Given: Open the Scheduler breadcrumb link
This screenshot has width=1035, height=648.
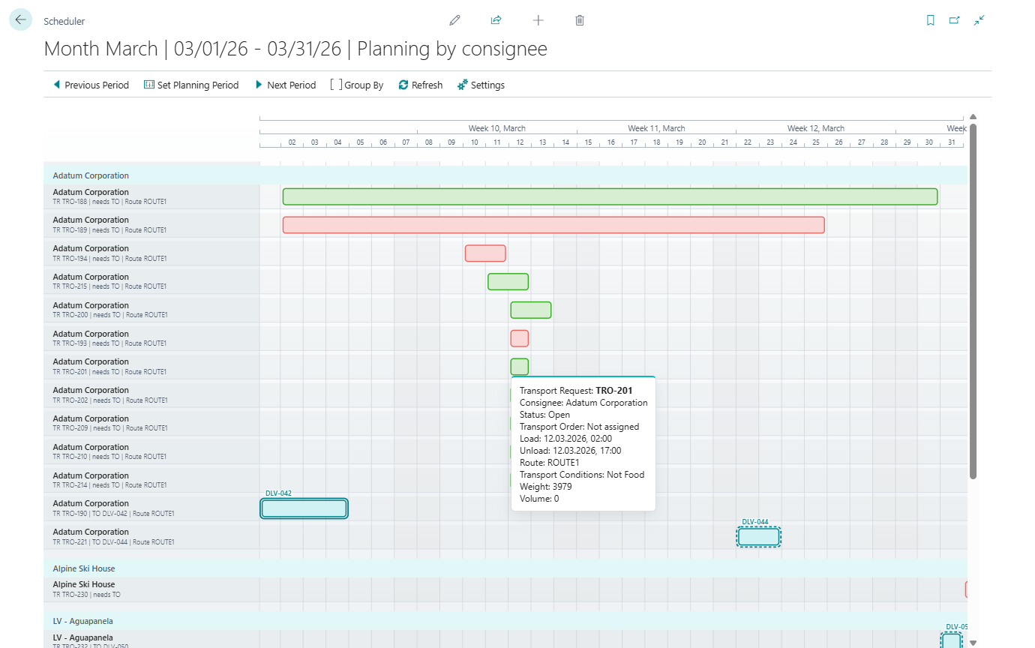Looking at the screenshot, I should 64,21.
